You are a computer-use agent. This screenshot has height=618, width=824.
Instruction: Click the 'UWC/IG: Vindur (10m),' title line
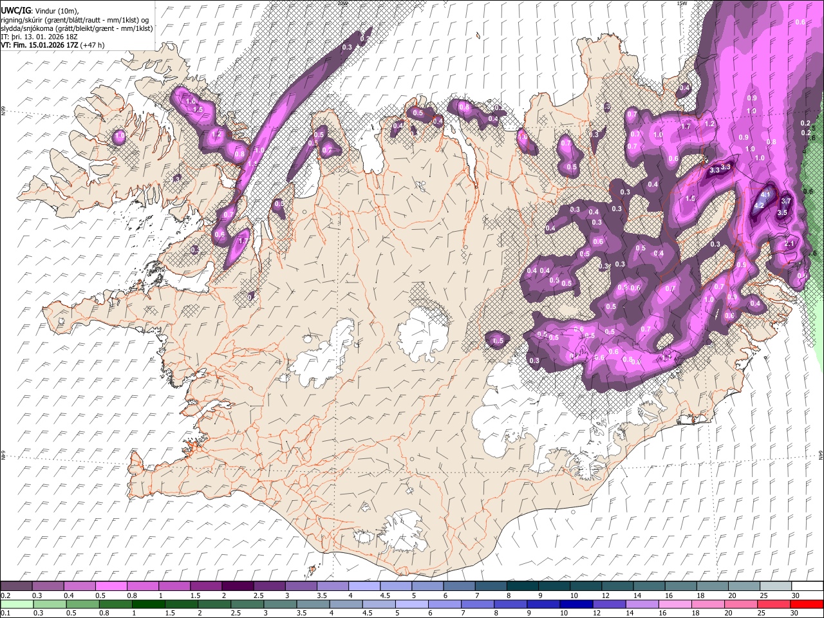[40, 11]
